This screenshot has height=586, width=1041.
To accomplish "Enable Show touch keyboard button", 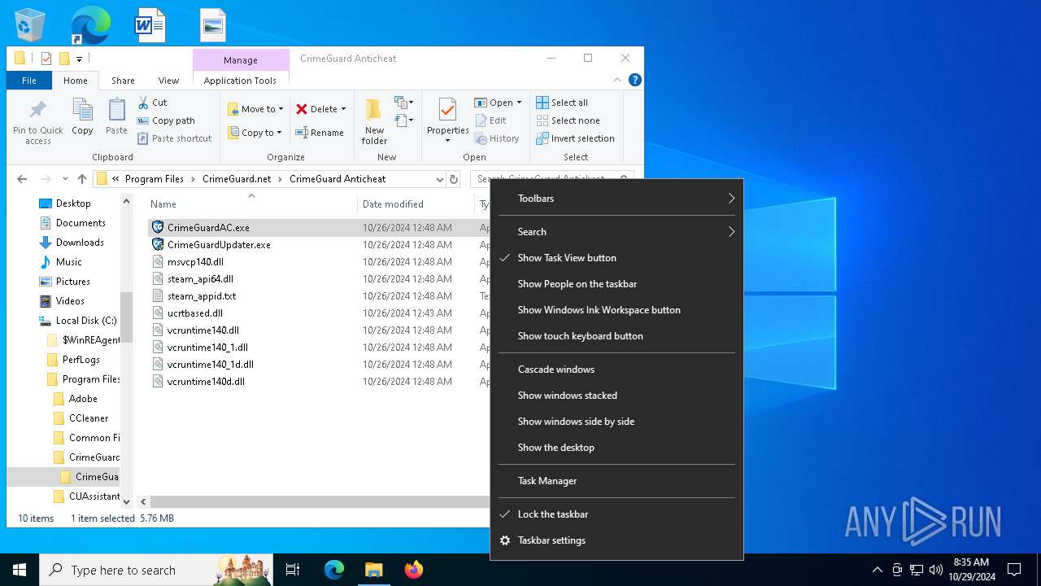I will (616, 336).
